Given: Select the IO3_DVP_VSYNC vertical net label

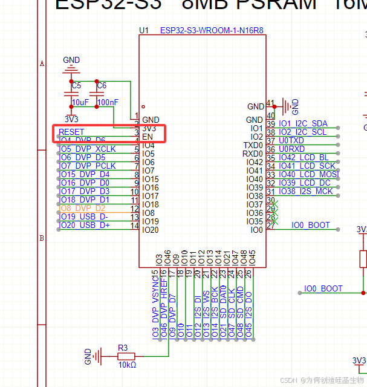Looking at the screenshot, I should (155, 307).
